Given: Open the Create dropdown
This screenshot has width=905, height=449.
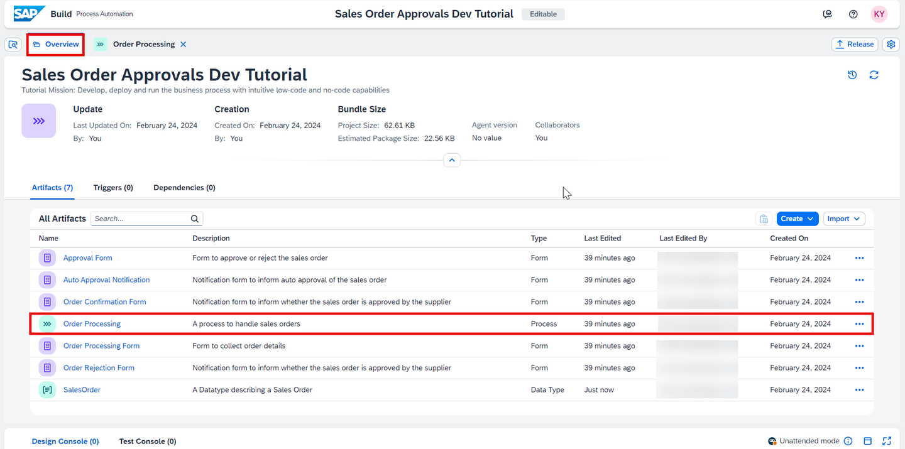Looking at the screenshot, I should [x=798, y=219].
